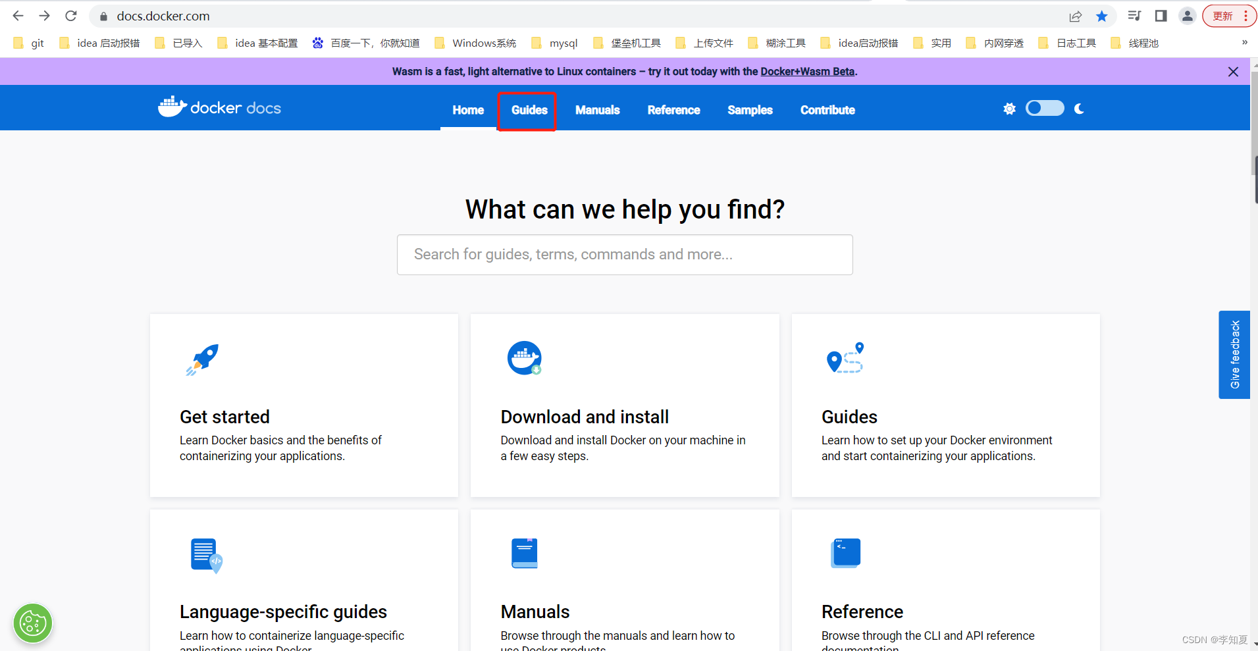Open the 内网穿透 bookmark folder
This screenshot has height=651, width=1258.
click(x=995, y=43)
